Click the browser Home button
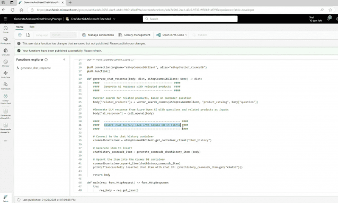 (21, 10)
